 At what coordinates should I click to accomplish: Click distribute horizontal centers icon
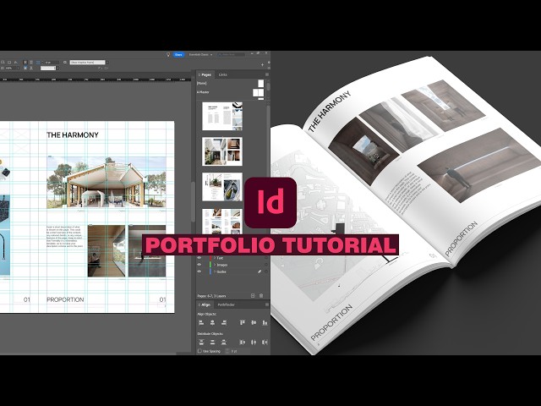point(254,342)
